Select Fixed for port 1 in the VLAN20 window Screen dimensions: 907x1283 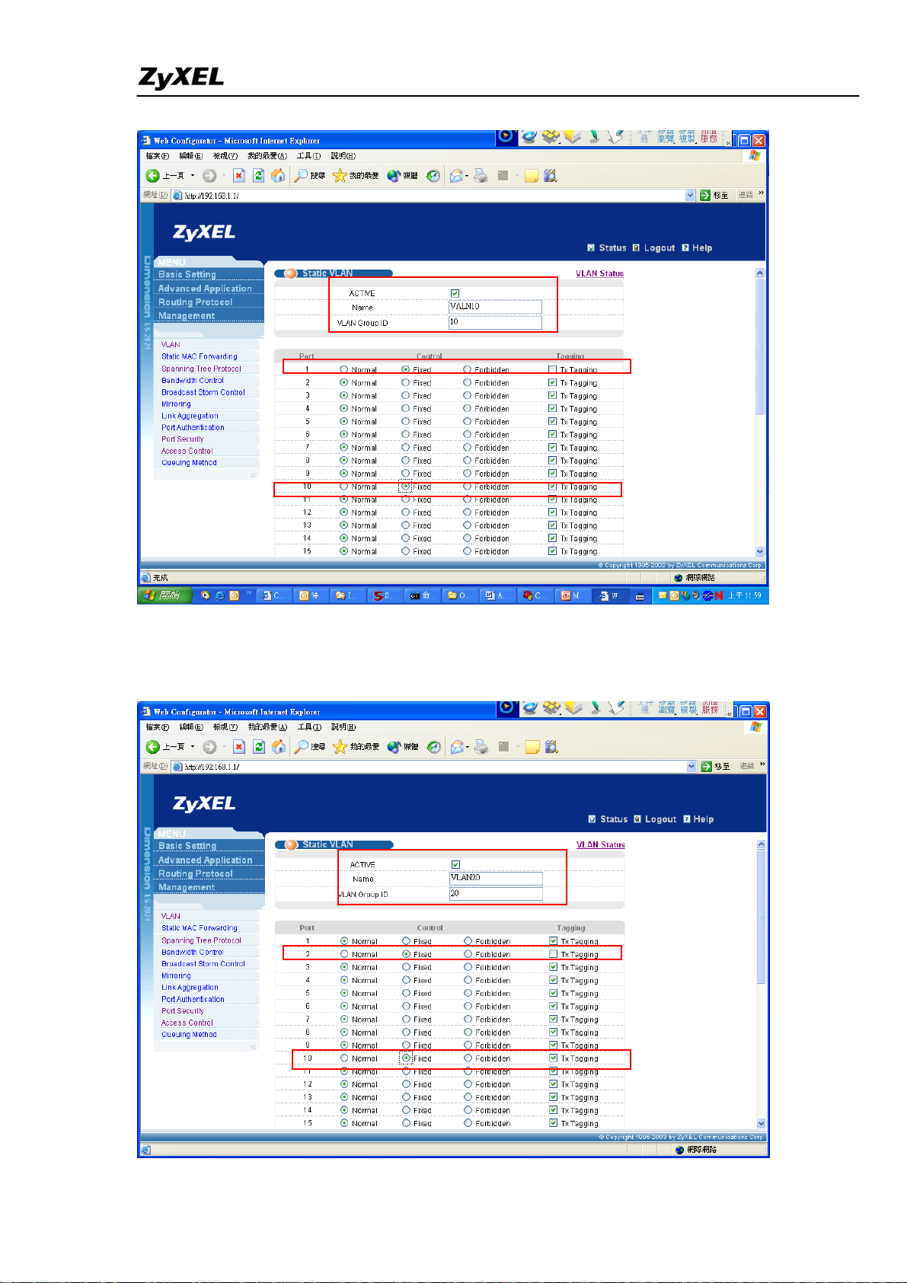click(x=406, y=941)
